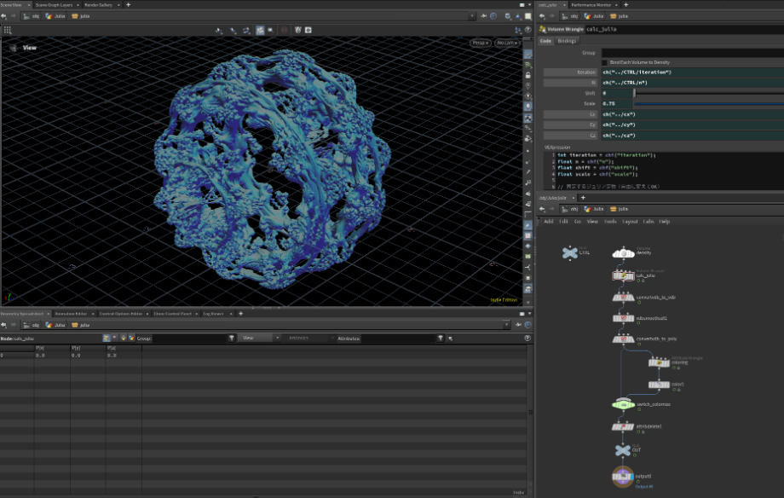The height and width of the screenshot is (498, 784).
Task: Click the OUT null node
Action: pyautogui.click(x=622, y=449)
